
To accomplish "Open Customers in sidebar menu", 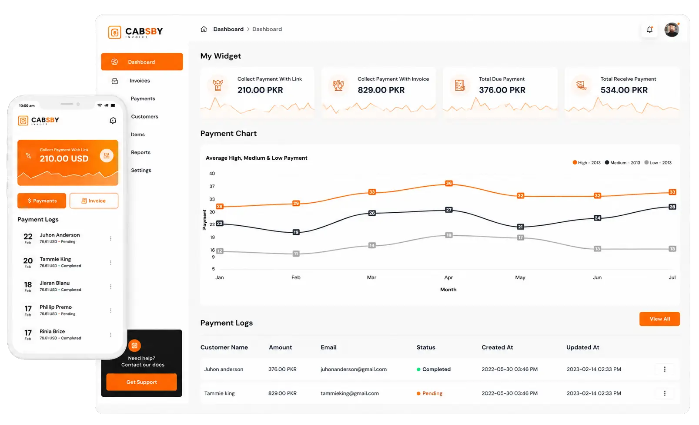I will click(144, 116).
